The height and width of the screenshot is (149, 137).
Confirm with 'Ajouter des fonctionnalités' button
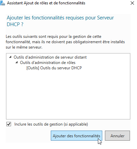click(x=77, y=136)
